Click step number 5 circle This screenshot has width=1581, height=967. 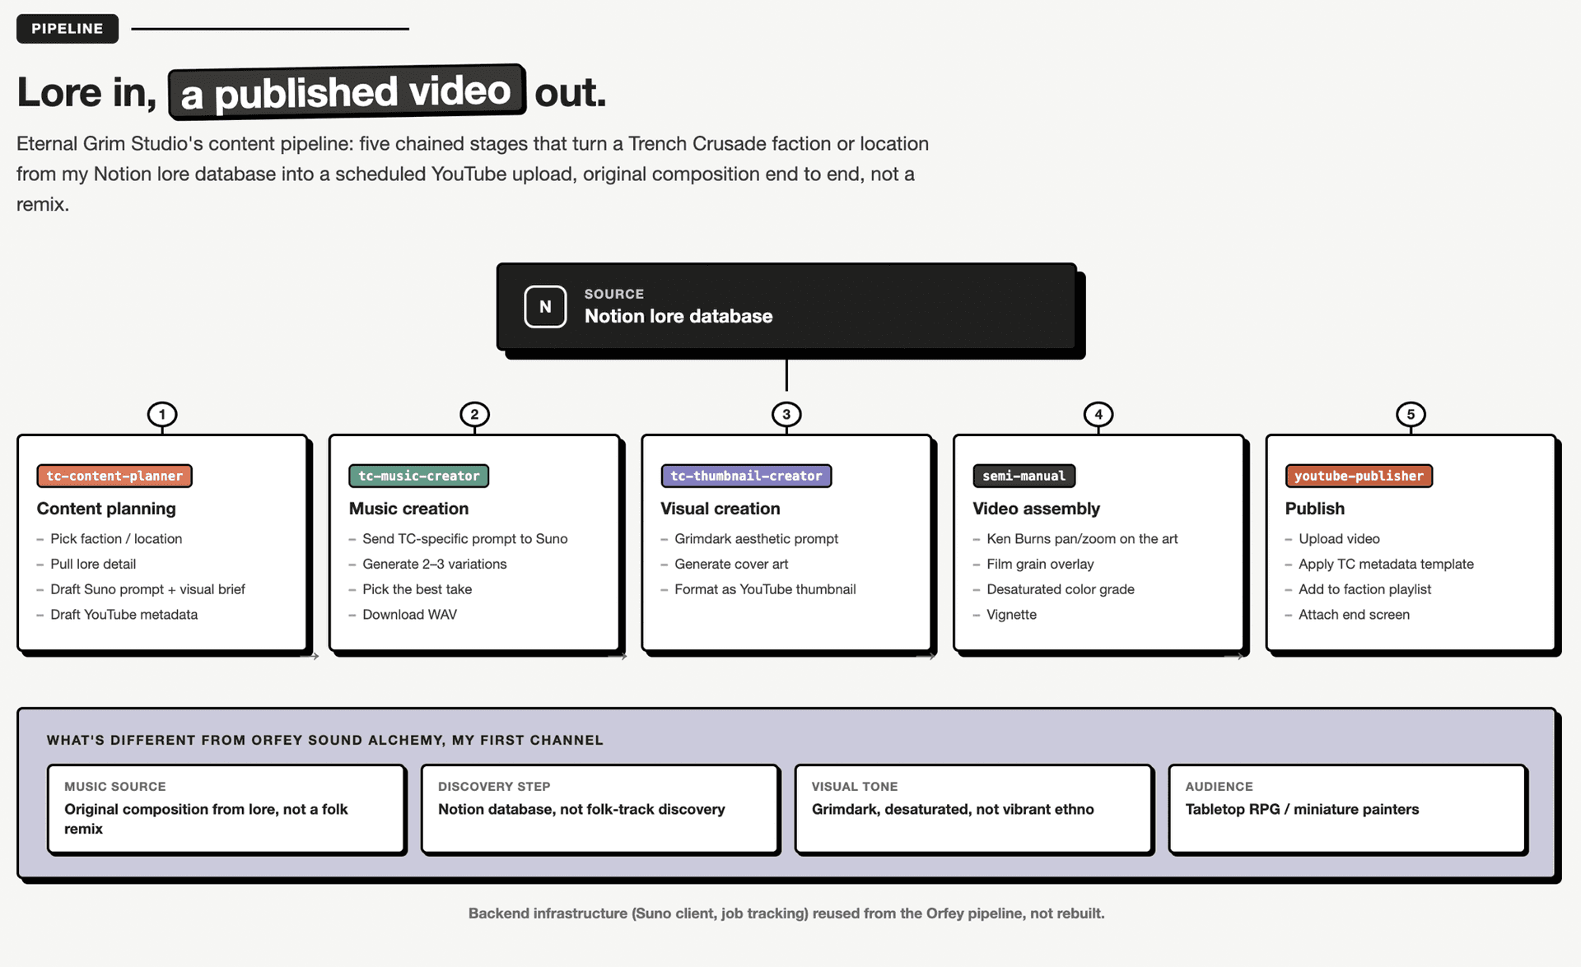tap(1411, 414)
